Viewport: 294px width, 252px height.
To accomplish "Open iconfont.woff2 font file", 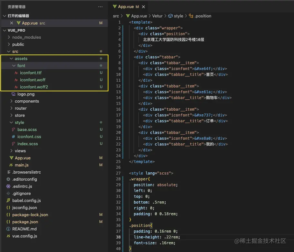I will tap(34, 87).
